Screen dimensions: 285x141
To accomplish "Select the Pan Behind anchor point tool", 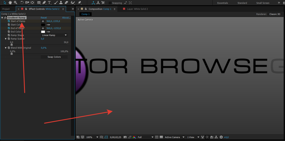I will click(x=32, y=2).
